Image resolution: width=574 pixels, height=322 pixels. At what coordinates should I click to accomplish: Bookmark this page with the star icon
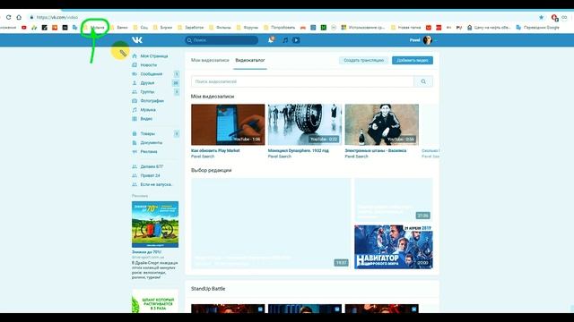tap(541, 17)
